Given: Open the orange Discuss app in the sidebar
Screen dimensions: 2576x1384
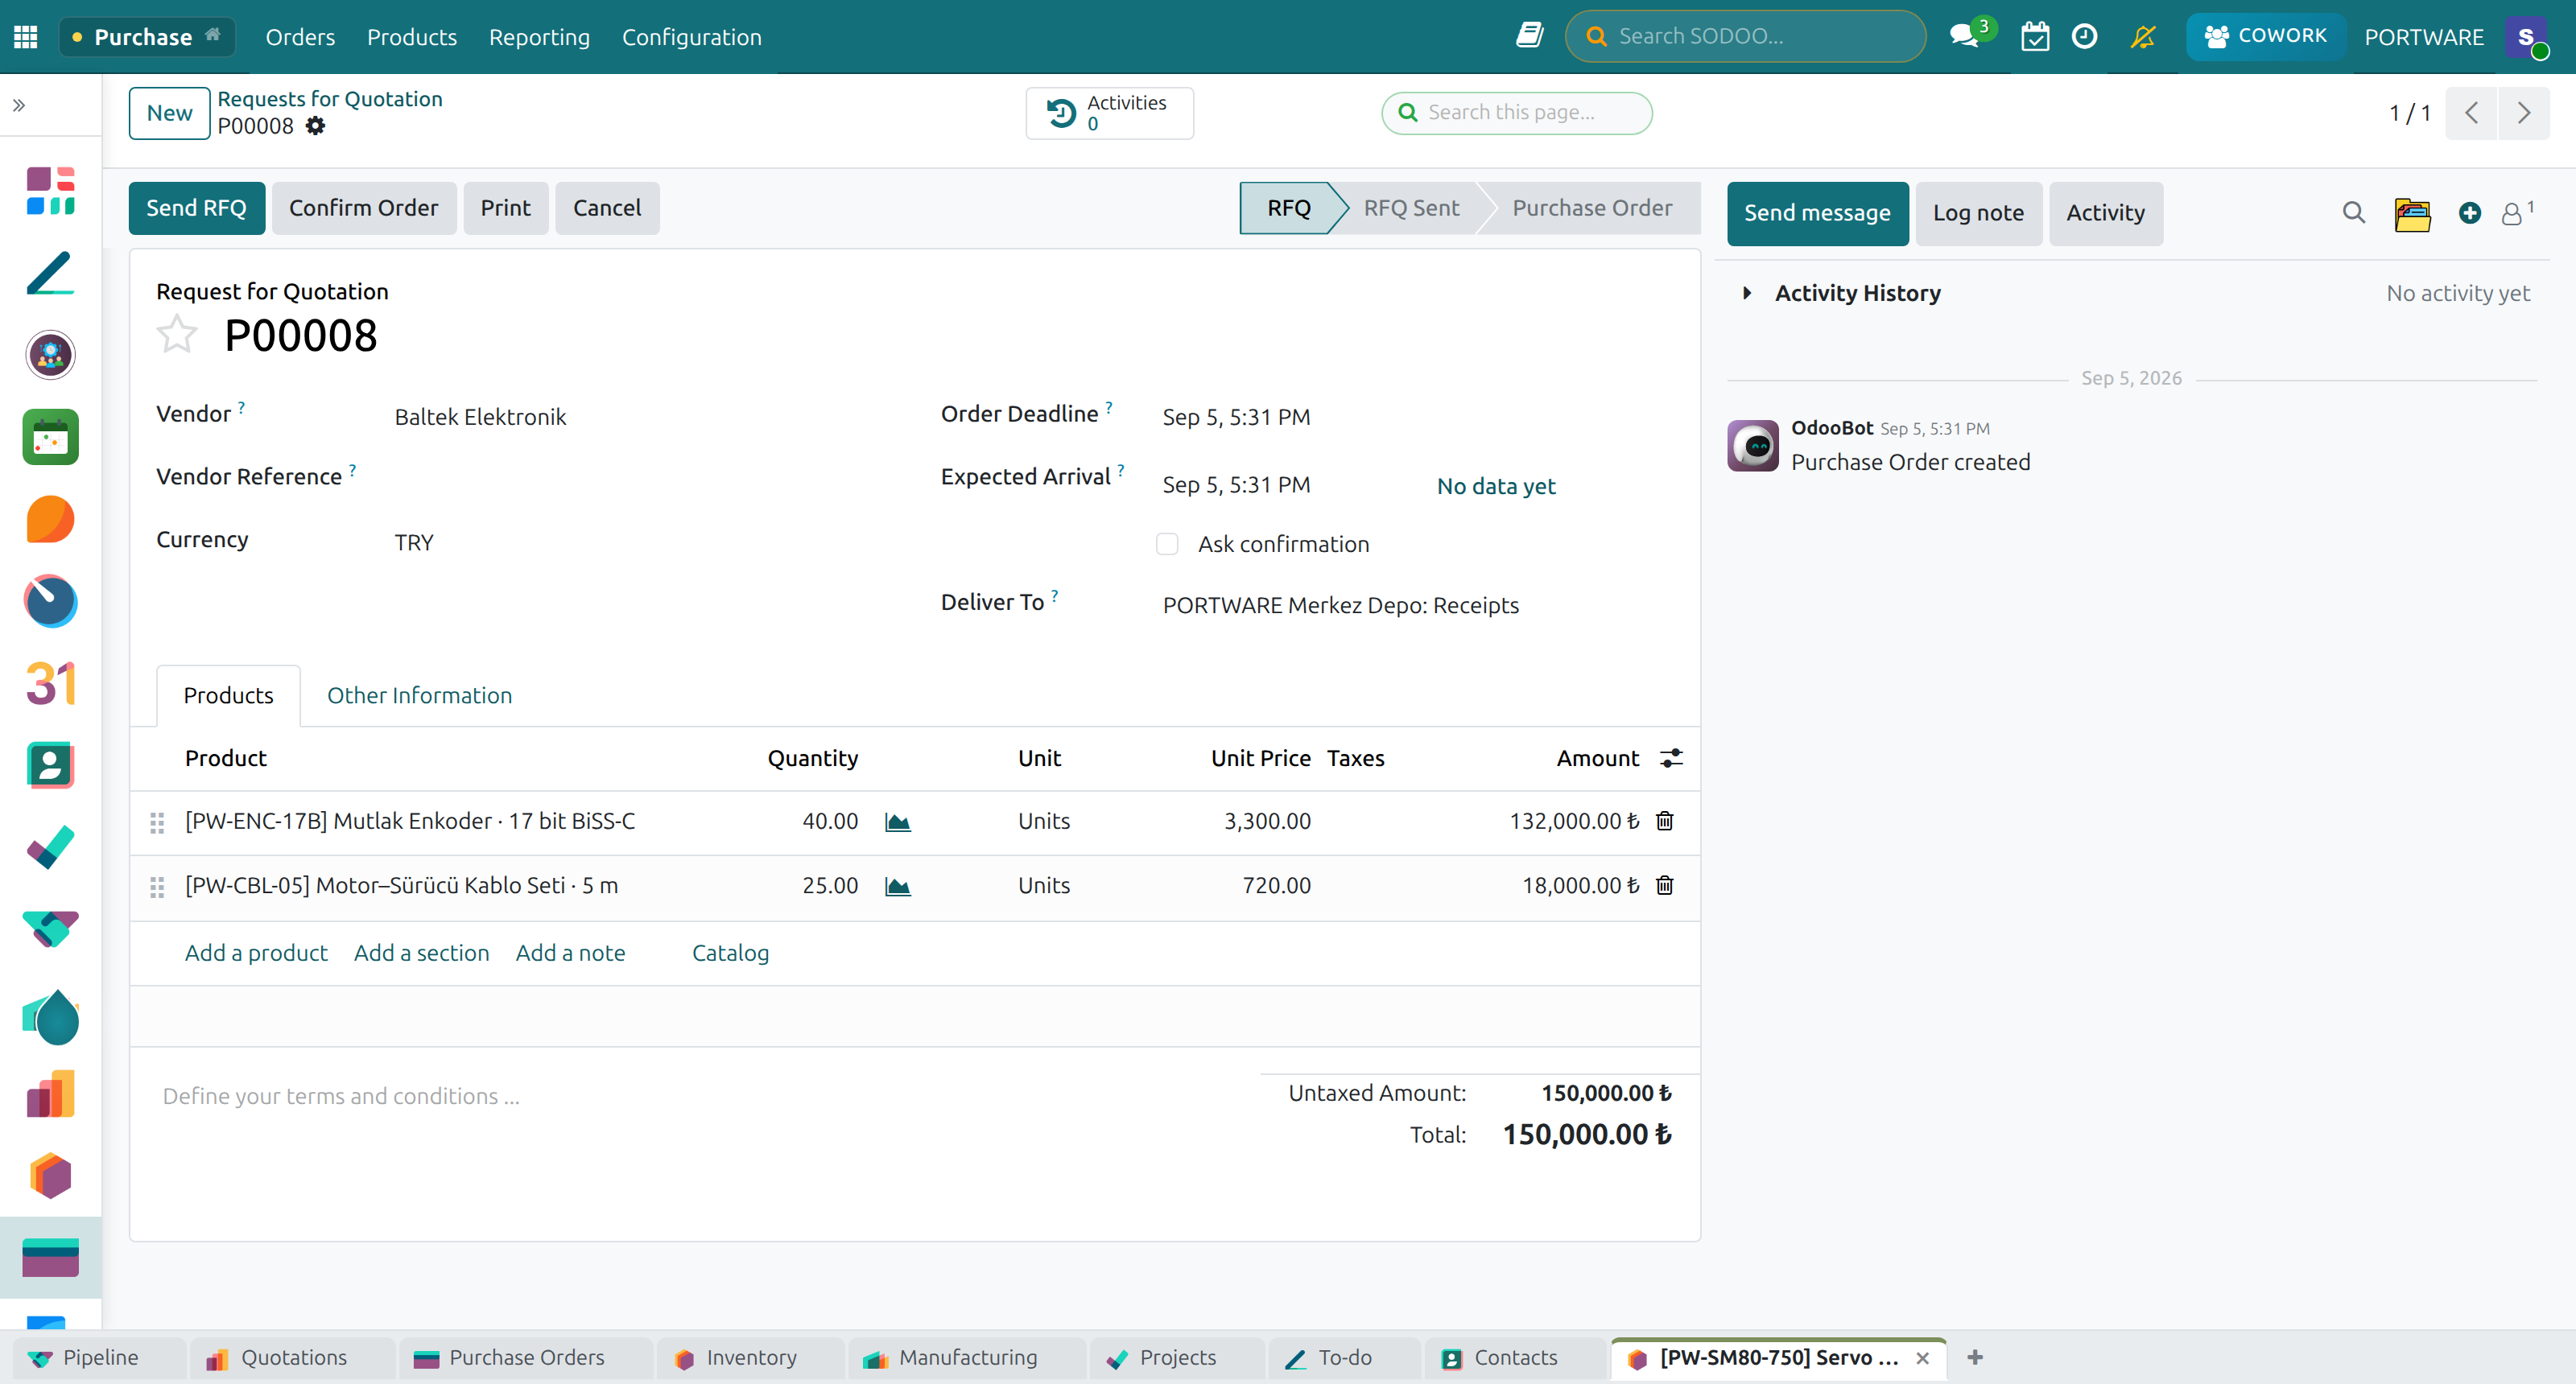Looking at the screenshot, I should (x=50, y=520).
